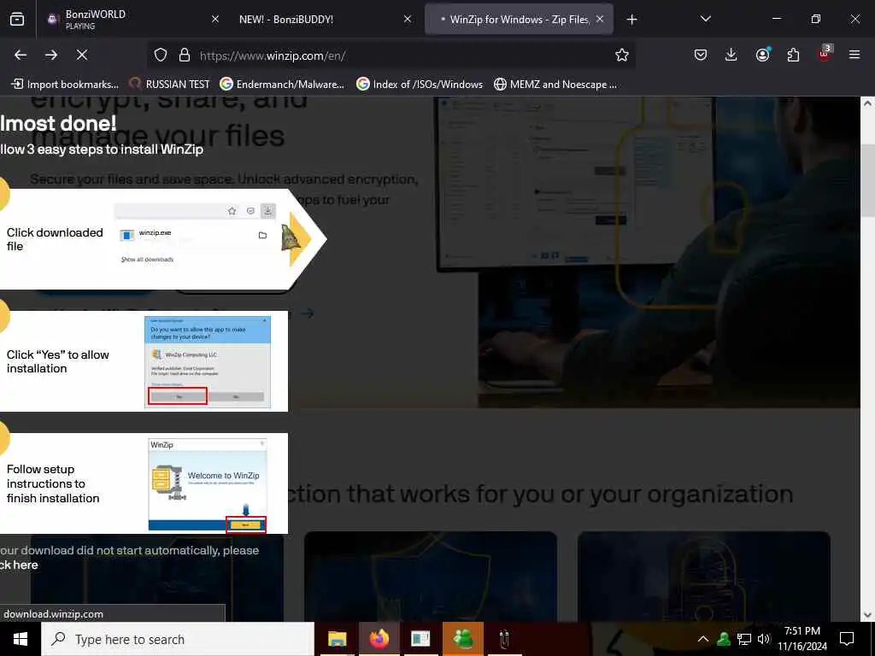Bookmark this page with the star
This screenshot has width=875, height=656.
click(622, 55)
